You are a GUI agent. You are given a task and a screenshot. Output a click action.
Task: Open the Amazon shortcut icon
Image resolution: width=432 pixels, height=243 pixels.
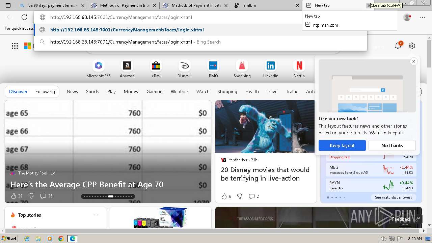click(x=127, y=65)
